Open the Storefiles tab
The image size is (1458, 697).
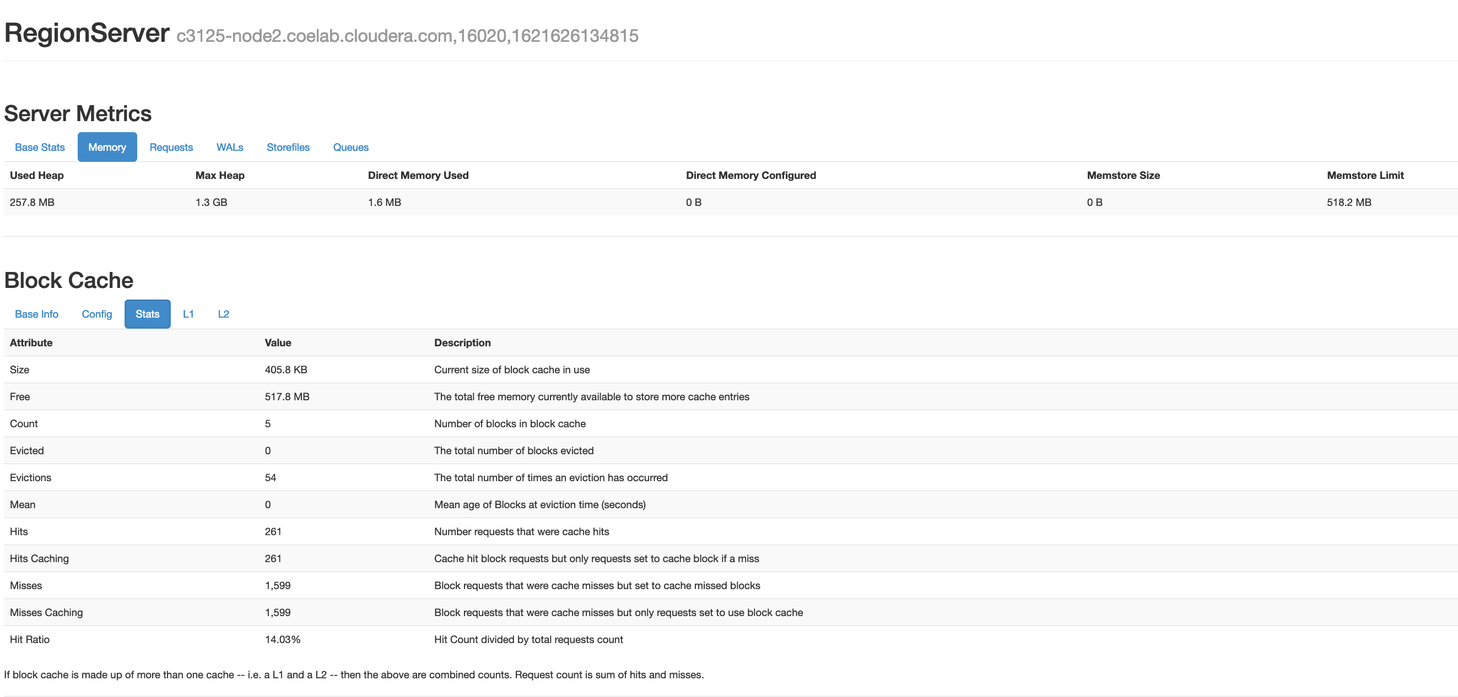click(x=288, y=147)
